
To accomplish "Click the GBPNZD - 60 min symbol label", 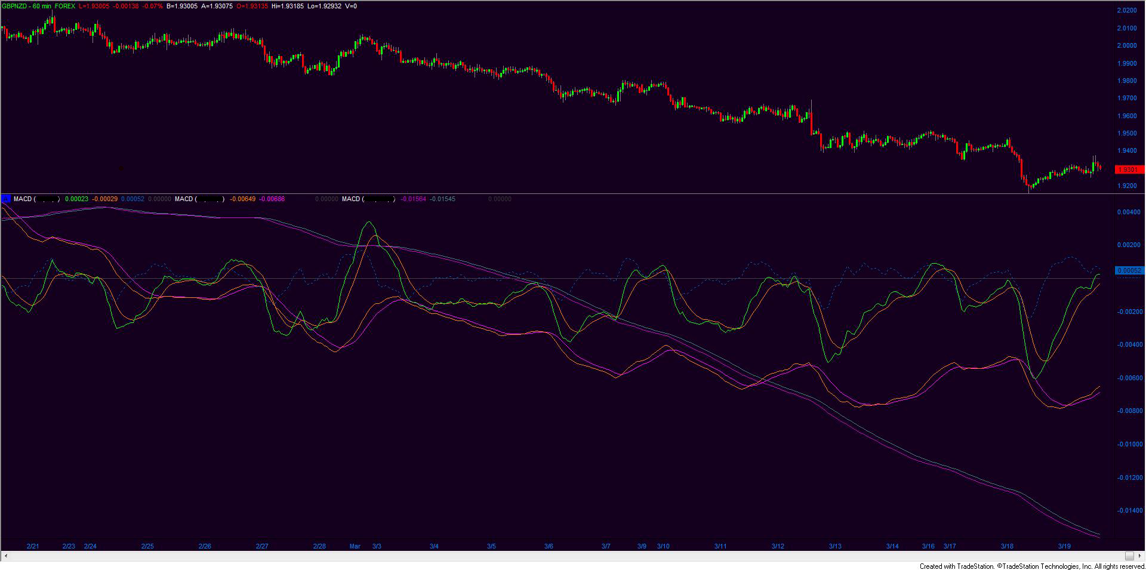I will (26, 6).
